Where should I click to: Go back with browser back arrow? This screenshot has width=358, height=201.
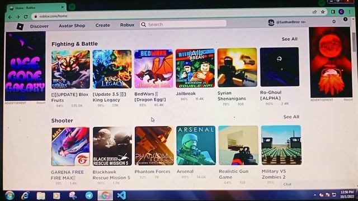pos(10,17)
